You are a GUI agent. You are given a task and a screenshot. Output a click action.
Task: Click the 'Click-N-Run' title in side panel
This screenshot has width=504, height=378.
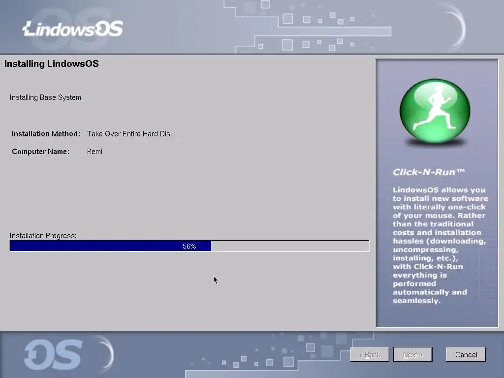429,172
